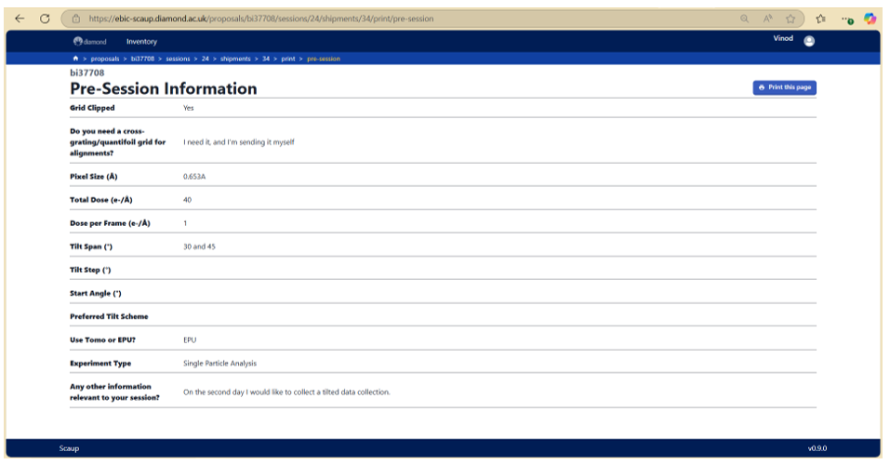
Task: Click the bi37708 text above the heading
Action: tap(86, 73)
